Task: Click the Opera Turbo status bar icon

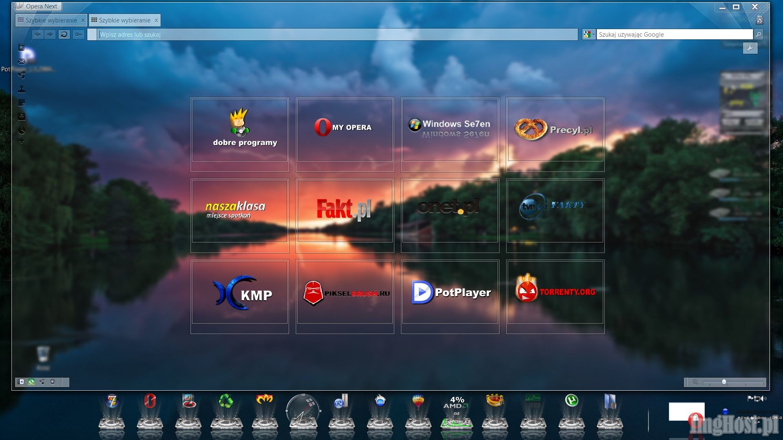Action: click(x=53, y=382)
